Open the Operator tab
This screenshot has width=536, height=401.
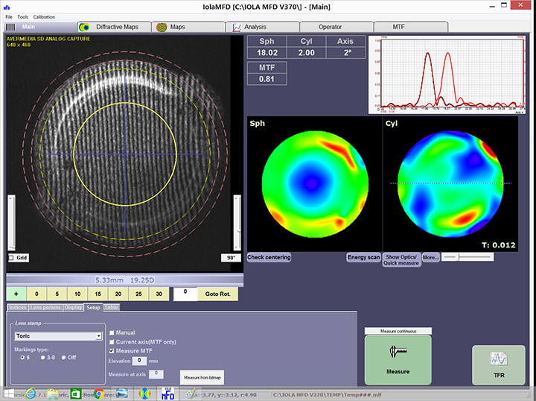336,27
